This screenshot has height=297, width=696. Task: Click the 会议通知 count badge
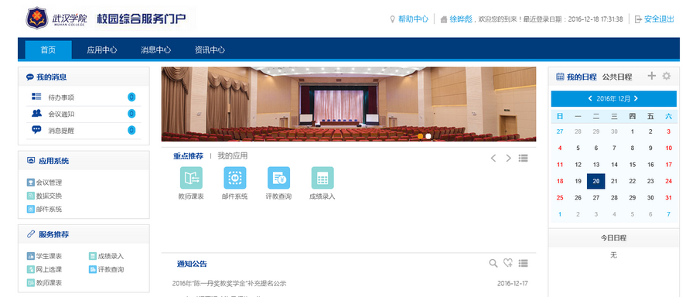click(131, 114)
